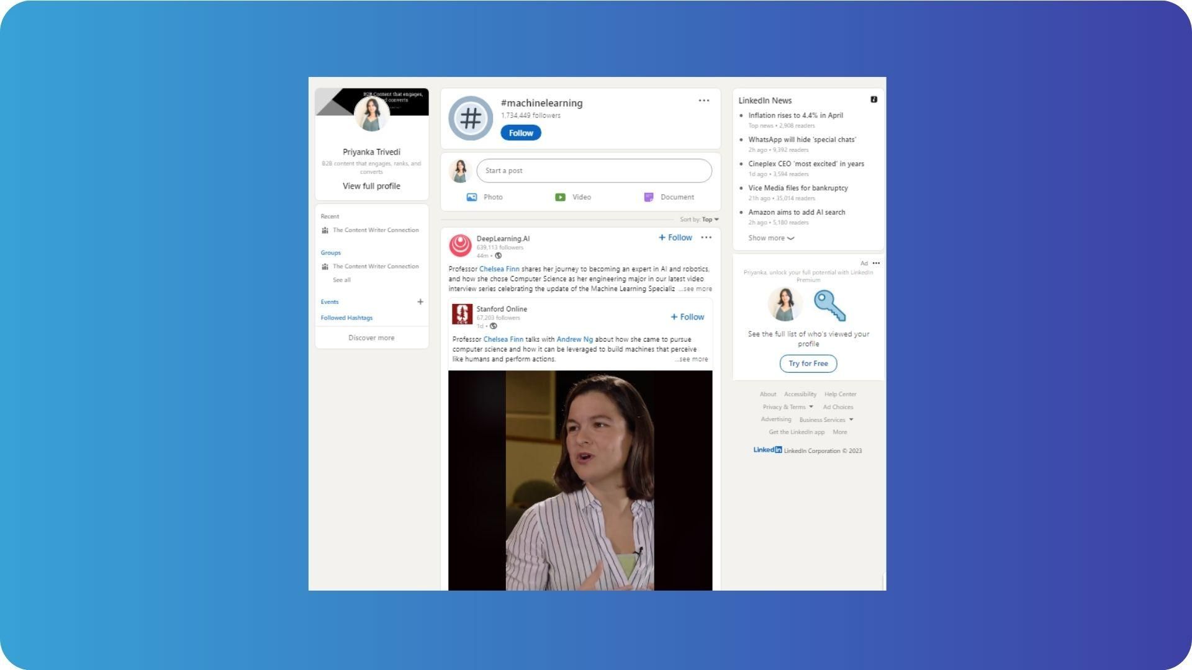Click profile photo in Premium ad
Screen dimensions: 1192x670
coord(785,304)
